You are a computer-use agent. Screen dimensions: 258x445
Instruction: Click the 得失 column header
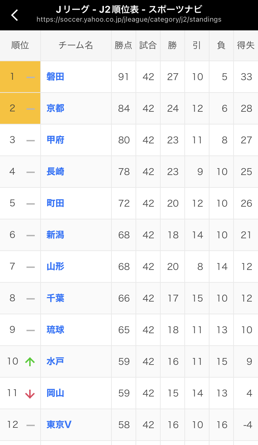pyautogui.click(x=246, y=45)
